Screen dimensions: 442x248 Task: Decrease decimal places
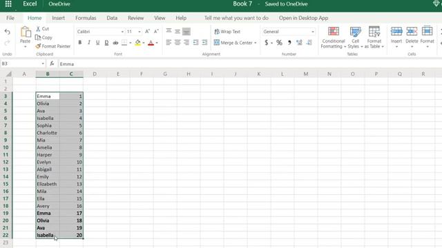(309, 43)
